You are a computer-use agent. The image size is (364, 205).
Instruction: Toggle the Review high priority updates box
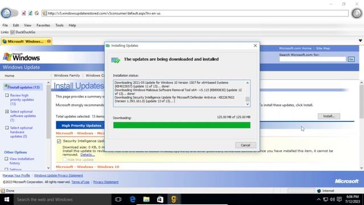(x=7, y=95)
